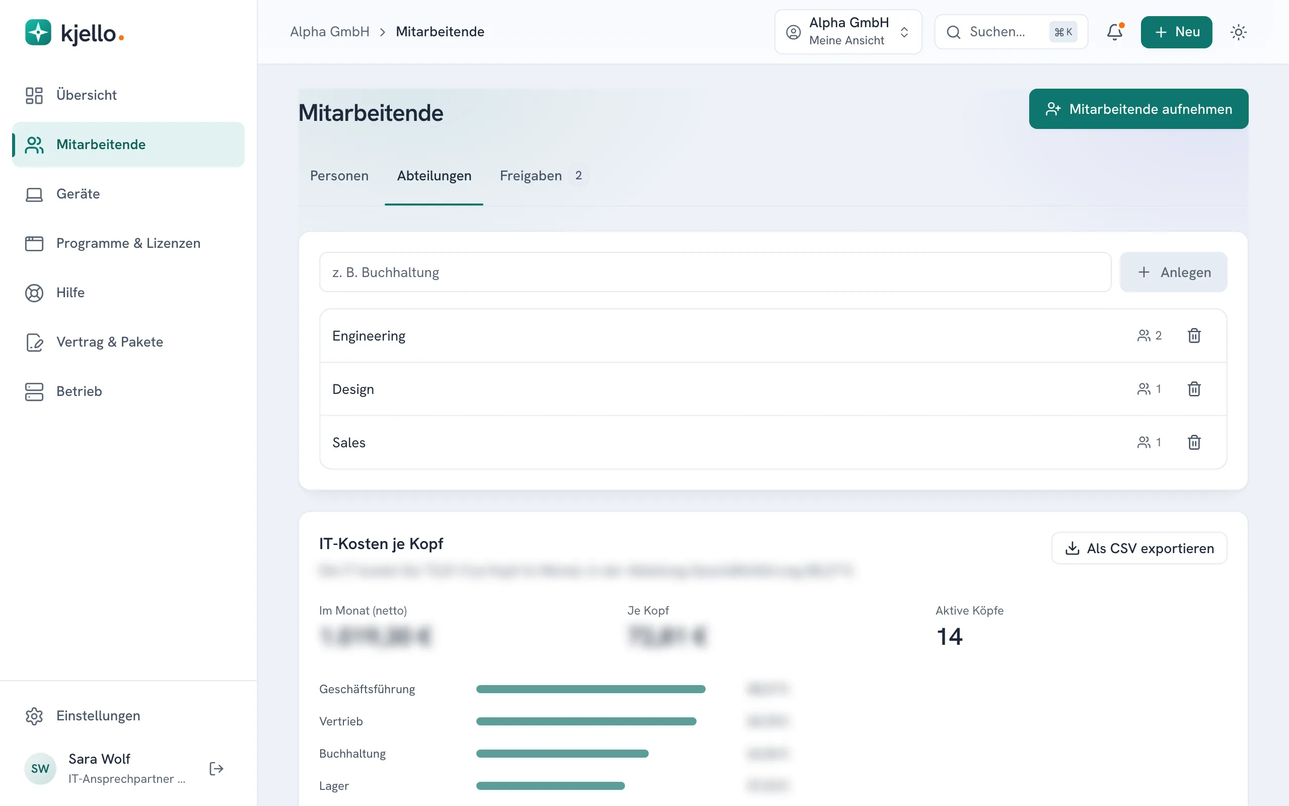Screen dimensions: 1289x806
Task: Click the Suchen search field
Action: pyautogui.click(x=1011, y=32)
